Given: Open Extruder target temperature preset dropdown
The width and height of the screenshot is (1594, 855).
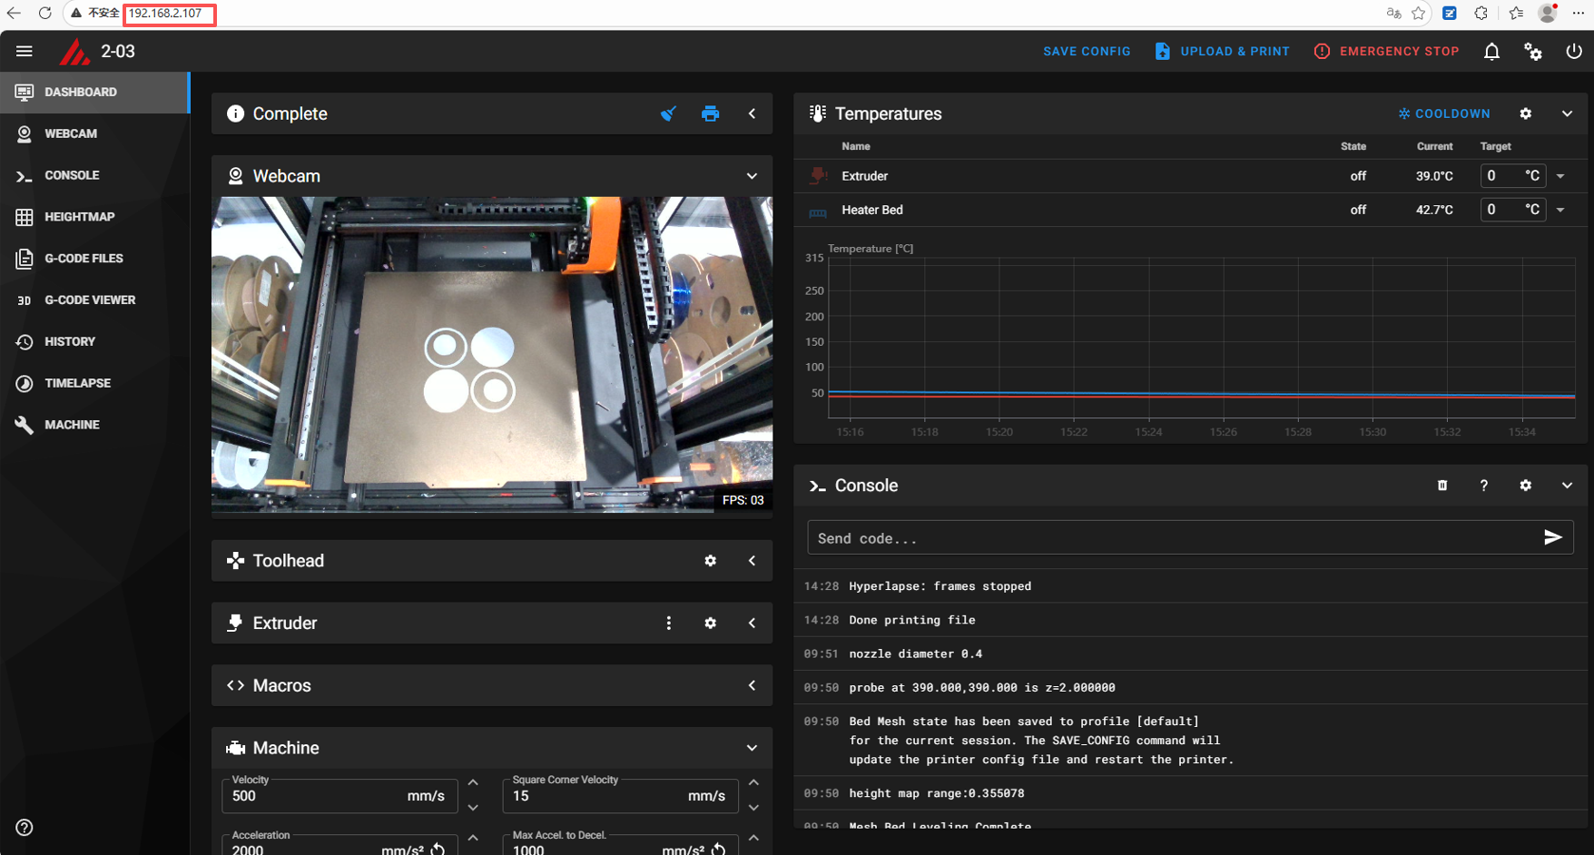Looking at the screenshot, I should pyautogui.click(x=1560, y=176).
